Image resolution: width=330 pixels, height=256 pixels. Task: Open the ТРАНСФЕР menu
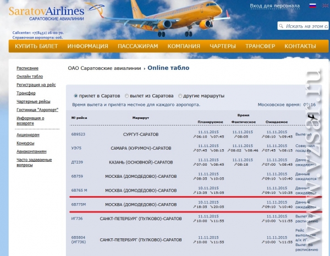point(260,46)
